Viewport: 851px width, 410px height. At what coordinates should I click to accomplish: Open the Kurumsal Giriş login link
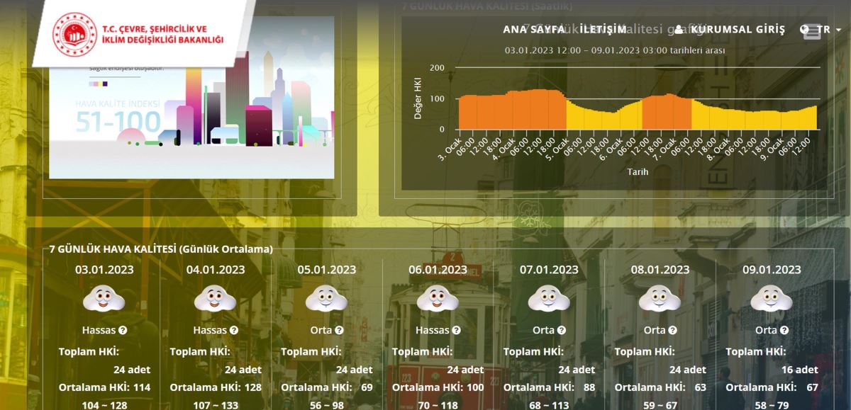click(x=738, y=30)
